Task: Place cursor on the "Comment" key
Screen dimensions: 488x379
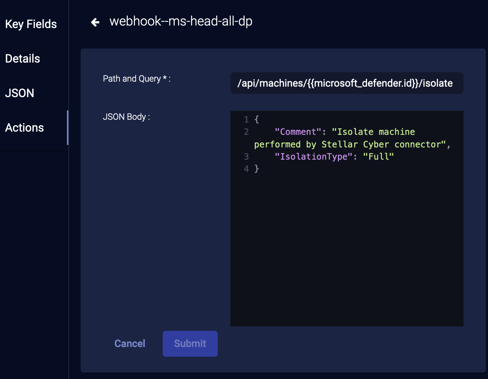Action: (298, 132)
